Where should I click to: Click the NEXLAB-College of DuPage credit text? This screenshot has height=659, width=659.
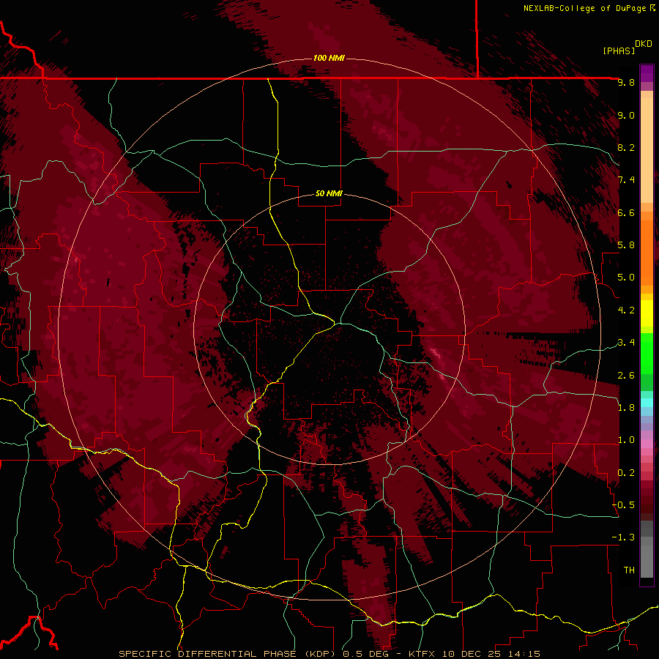(586, 8)
